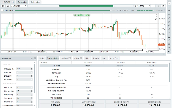Open more drawing tools ellipsis

tap(169, 52)
